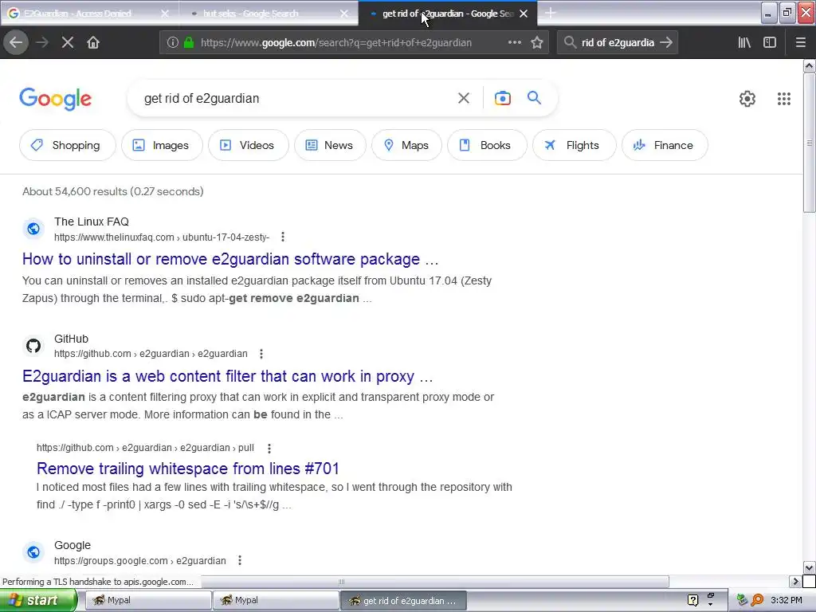Filter results by News
Image resolution: width=816 pixels, height=612 pixels.
tap(330, 145)
